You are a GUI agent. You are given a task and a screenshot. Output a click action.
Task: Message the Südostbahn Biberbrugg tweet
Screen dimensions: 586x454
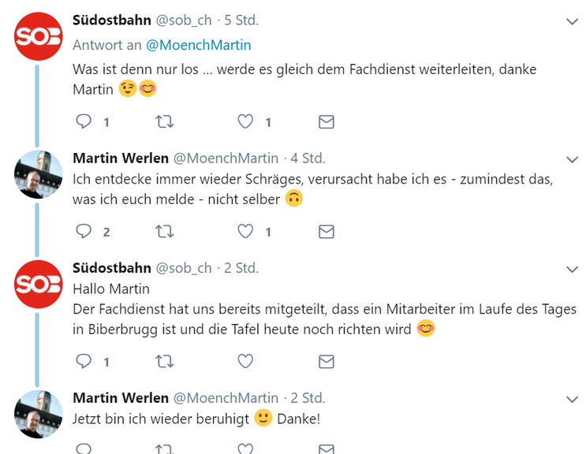pyautogui.click(x=326, y=361)
